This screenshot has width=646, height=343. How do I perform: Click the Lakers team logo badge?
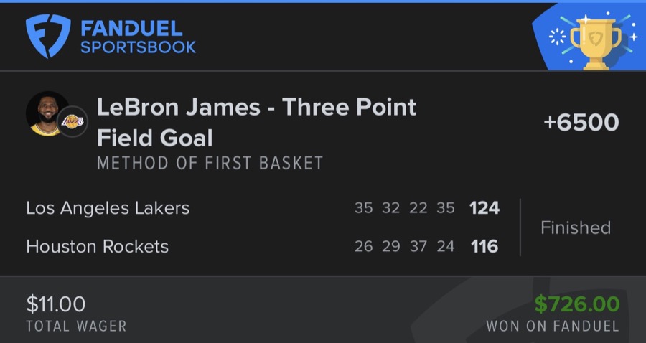tap(72, 121)
